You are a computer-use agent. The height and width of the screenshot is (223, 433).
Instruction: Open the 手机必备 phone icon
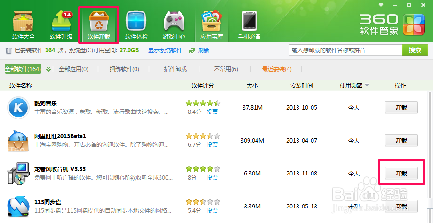coord(249,26)
